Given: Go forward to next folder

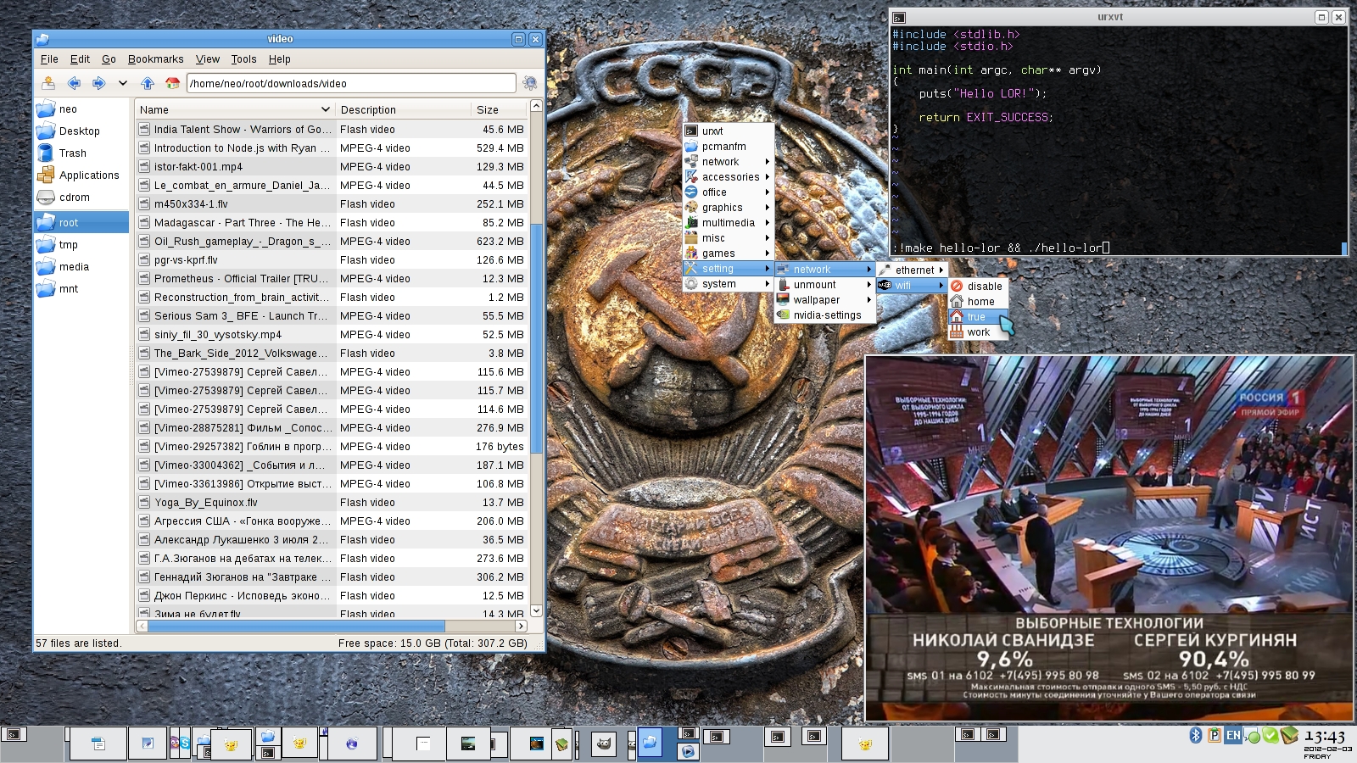Looking at the screenshot, I should (98, 83).
